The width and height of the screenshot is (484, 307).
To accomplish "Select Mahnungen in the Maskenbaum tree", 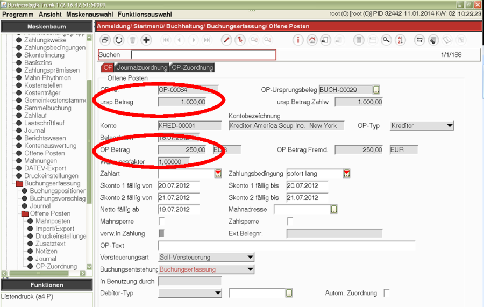I will [x=40, y=161].
